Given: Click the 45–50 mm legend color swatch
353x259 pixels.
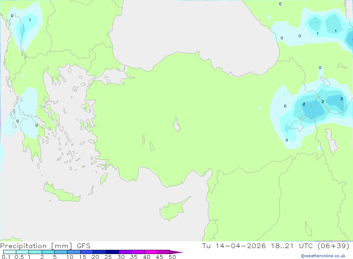Looking at the screenshot, I should coord(164,252).
